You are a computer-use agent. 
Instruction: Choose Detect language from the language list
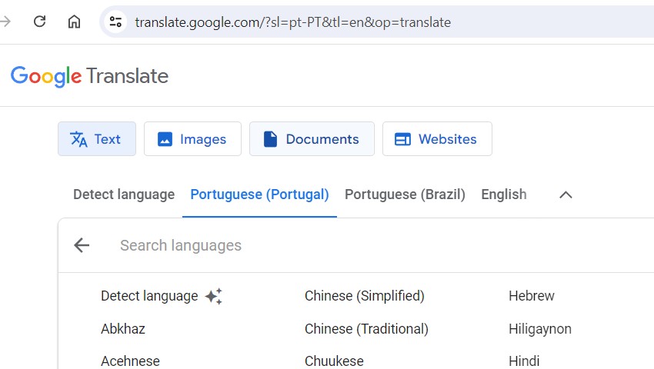(149, 296)
